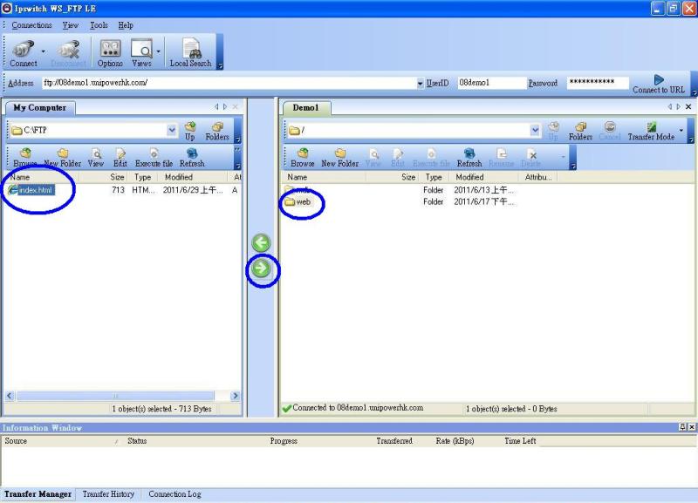Refresh the local C:\FTP listing
Image resolution: width=698 pixels, height=503 pixels.
[x=192, y=159]
